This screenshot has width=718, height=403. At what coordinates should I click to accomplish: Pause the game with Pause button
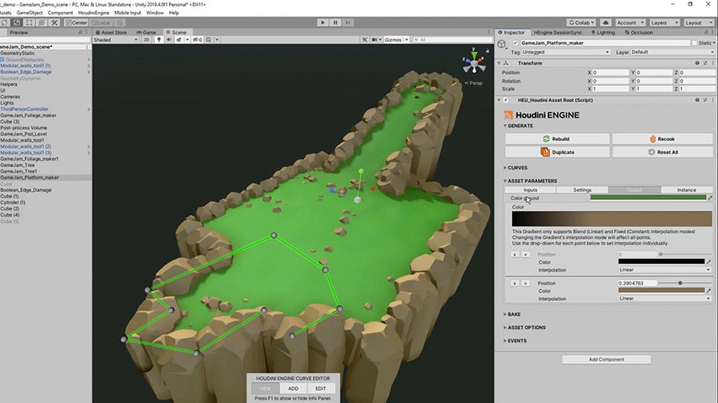(x=335, y=22)
